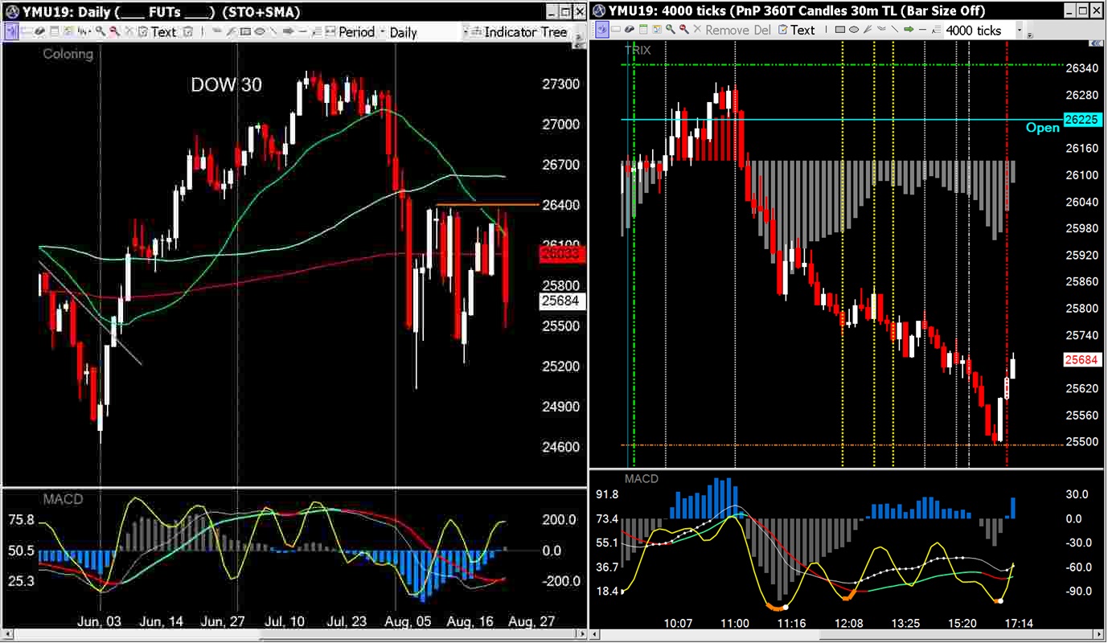Viewport: 1108px width, 643px height.
Task: Click the DOW 30 text annotation
Action: point(226,84)
